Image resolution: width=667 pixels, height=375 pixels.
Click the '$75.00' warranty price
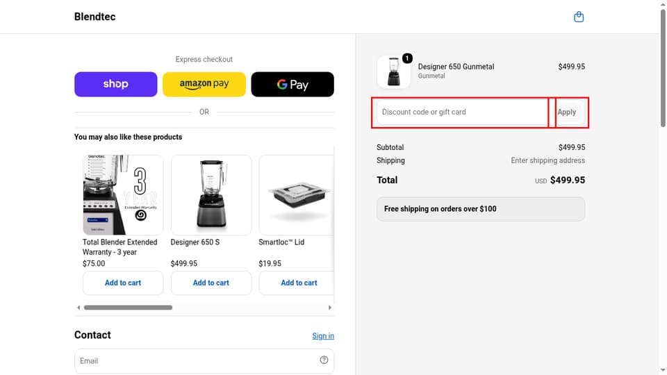coord(94,264)
